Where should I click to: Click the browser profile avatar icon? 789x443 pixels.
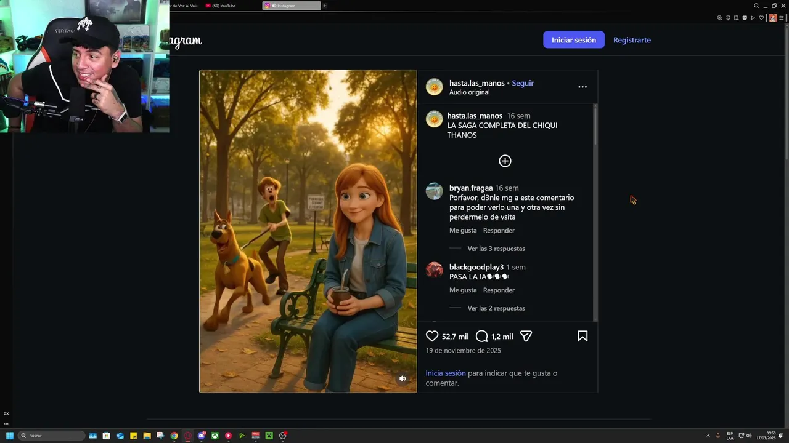click(773, 18)
